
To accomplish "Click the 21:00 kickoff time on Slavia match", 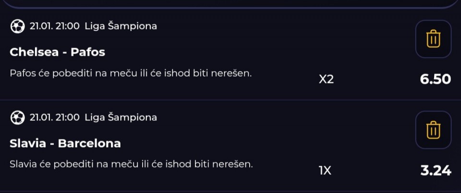I will [x=67, y=117].
